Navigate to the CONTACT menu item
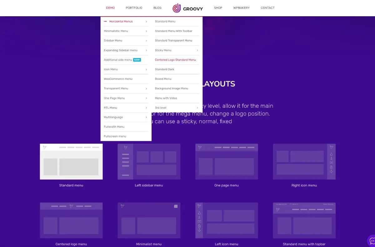375x247 pixels. coord(267,8)
